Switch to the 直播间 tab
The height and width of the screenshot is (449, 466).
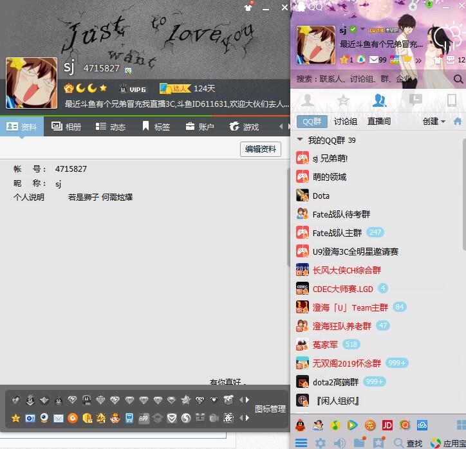(379, 121)
